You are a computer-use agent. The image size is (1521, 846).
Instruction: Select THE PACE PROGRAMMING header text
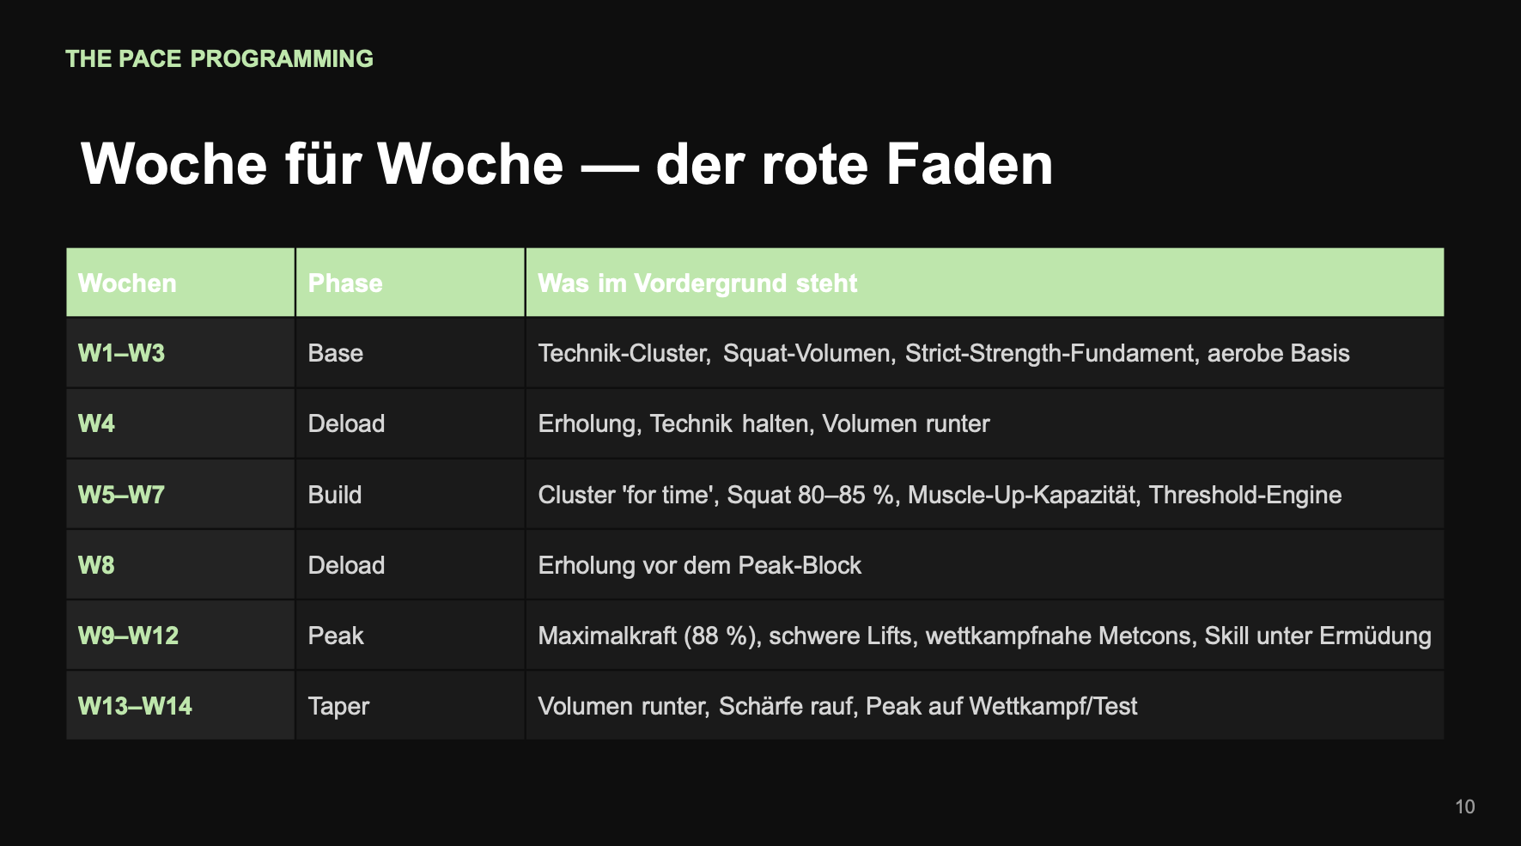[220, 58]
